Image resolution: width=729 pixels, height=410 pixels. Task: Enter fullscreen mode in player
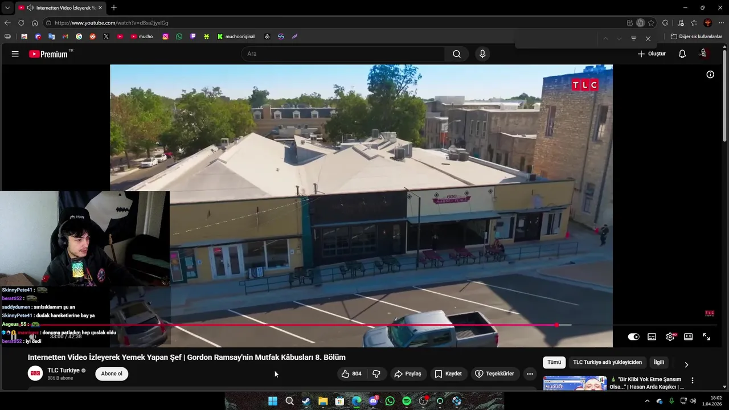[x=706, y=337]
